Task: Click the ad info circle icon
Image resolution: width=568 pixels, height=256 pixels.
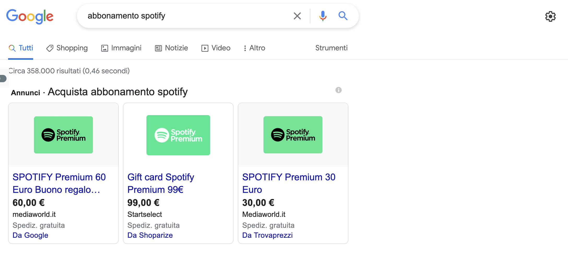Action: click(338, 90)
